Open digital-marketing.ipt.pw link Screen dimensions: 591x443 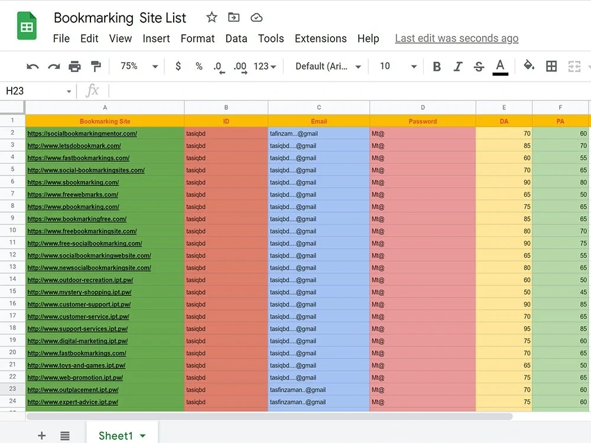point(77,341)
